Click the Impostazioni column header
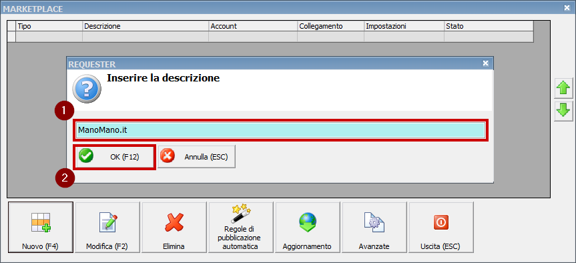The image size is (576, 263). point(404,26)
